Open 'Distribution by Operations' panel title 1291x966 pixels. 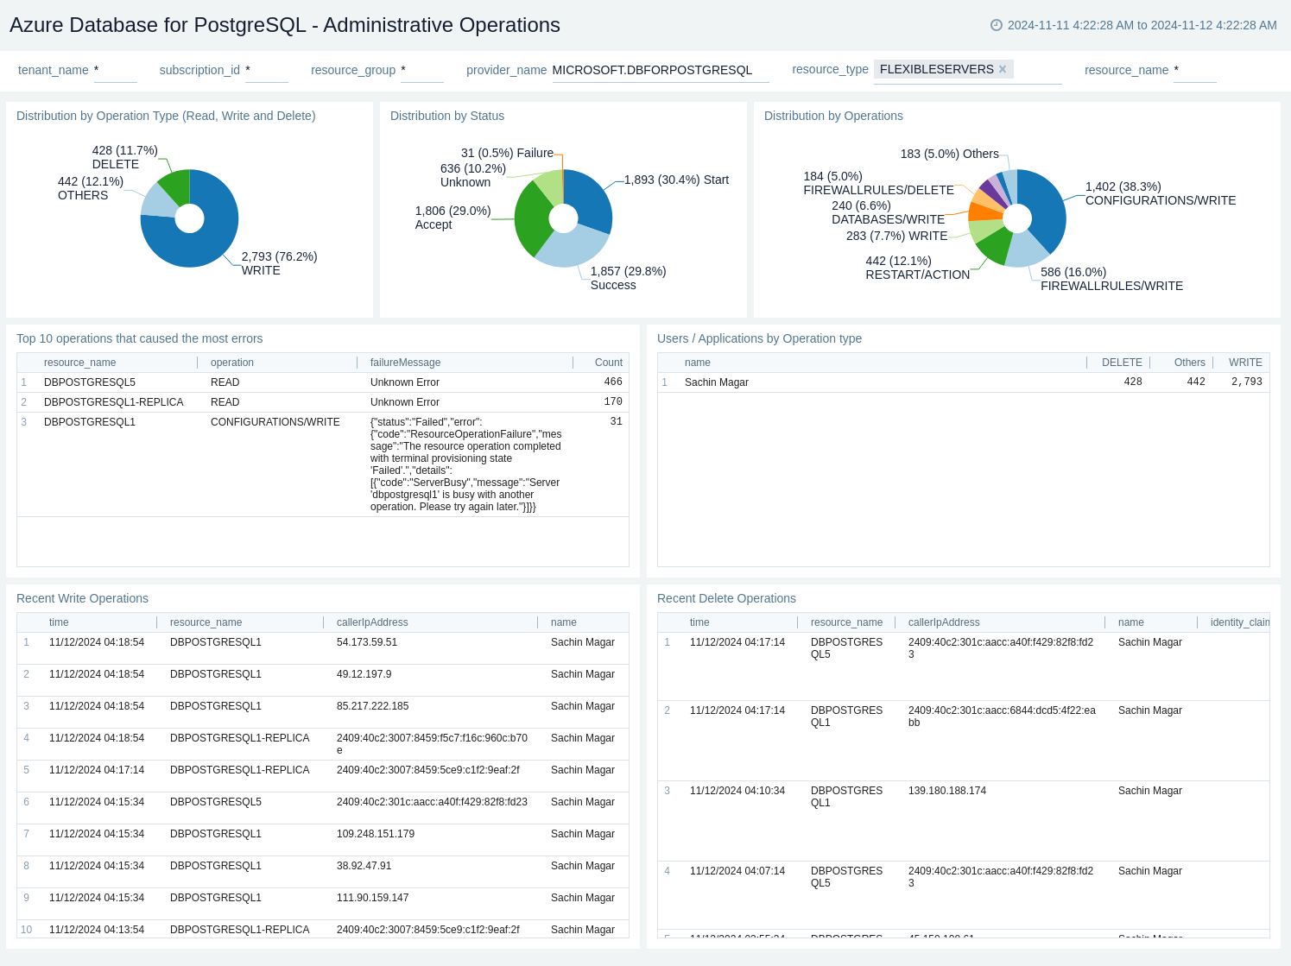833,116
